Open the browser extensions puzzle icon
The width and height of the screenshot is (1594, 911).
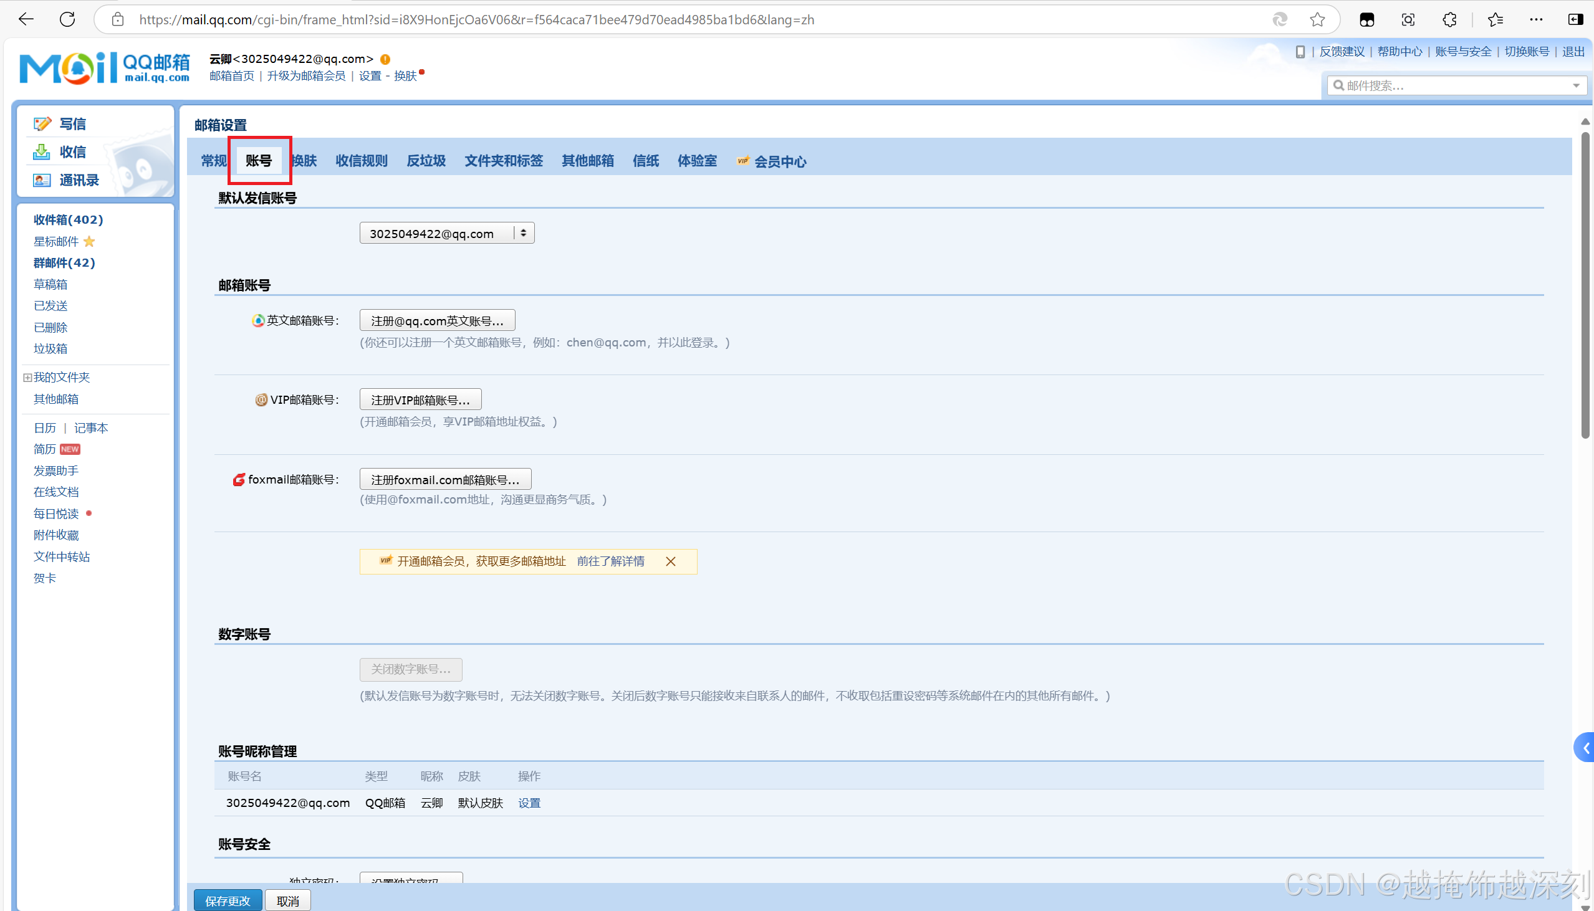[x=1449, y=19]
